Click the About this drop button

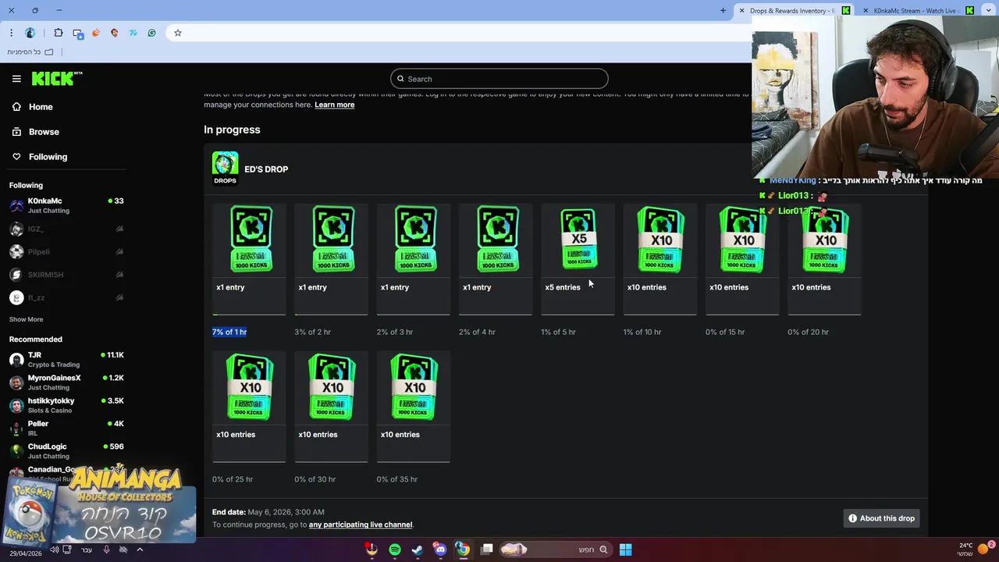[x=881, y=518]
